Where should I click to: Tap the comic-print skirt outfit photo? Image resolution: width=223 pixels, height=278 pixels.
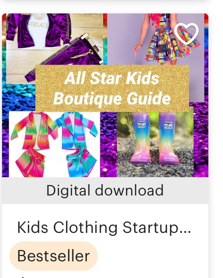point(156,39)
